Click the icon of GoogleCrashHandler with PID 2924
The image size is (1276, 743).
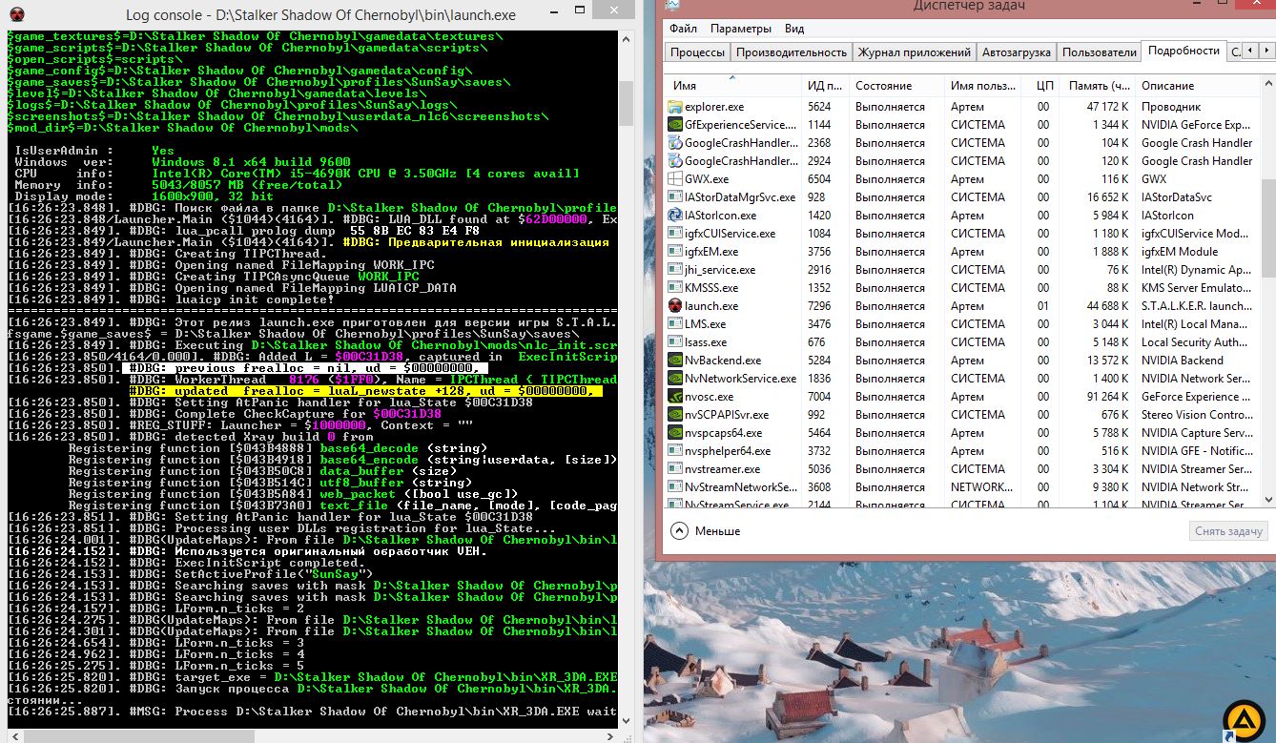coord(675,161)
